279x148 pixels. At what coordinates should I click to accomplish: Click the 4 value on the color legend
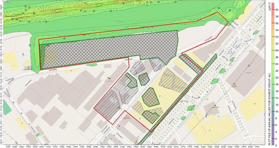click(276, 132)
